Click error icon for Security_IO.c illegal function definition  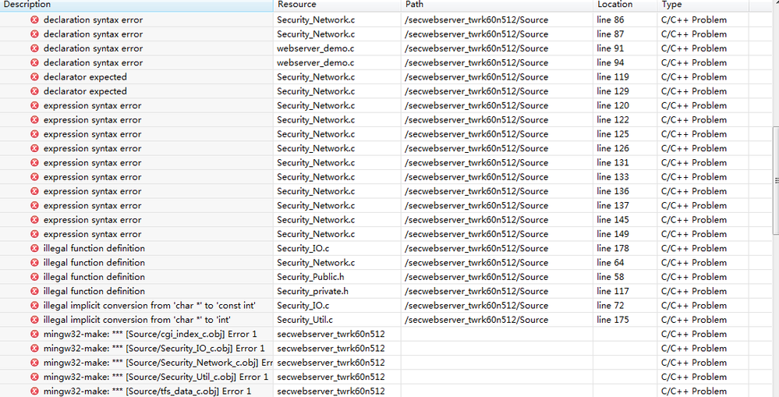coord(34,249)
